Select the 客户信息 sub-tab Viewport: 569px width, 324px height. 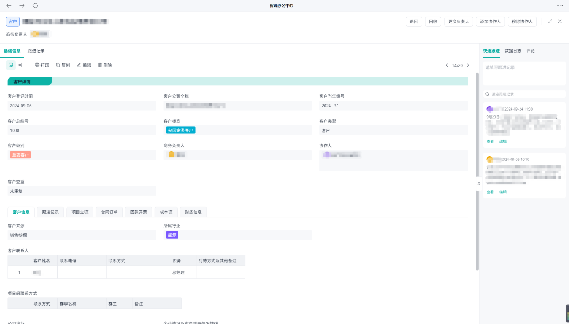click(x=21, y=212)
